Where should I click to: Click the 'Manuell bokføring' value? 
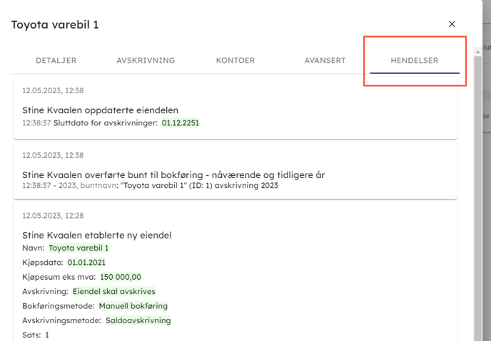click(133, 306)
